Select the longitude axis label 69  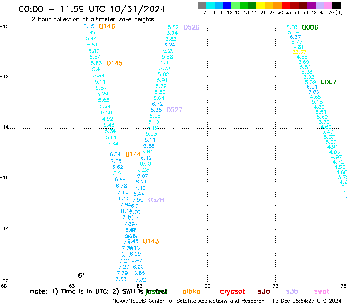[x=207, y=286]
